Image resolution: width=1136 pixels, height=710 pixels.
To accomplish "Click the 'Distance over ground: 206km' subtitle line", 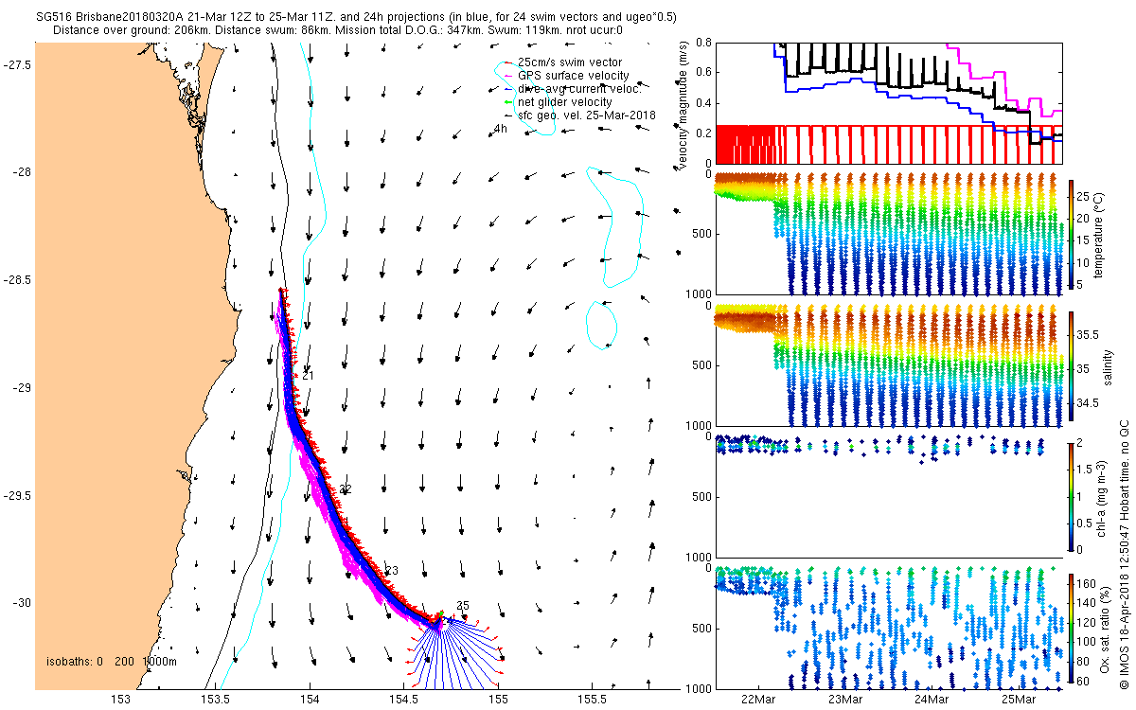I will (x=338, y=29).
